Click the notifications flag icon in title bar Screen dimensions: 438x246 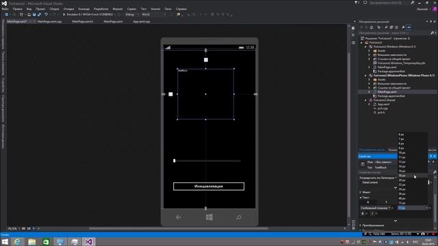click(357, 3)
